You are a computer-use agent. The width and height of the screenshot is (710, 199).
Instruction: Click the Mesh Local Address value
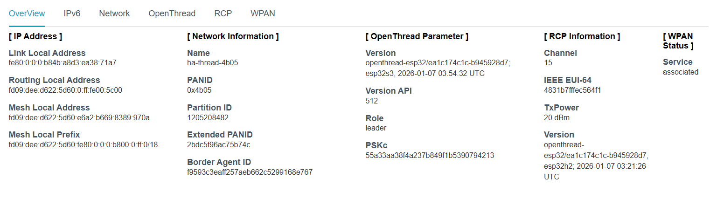pos(79,117)
